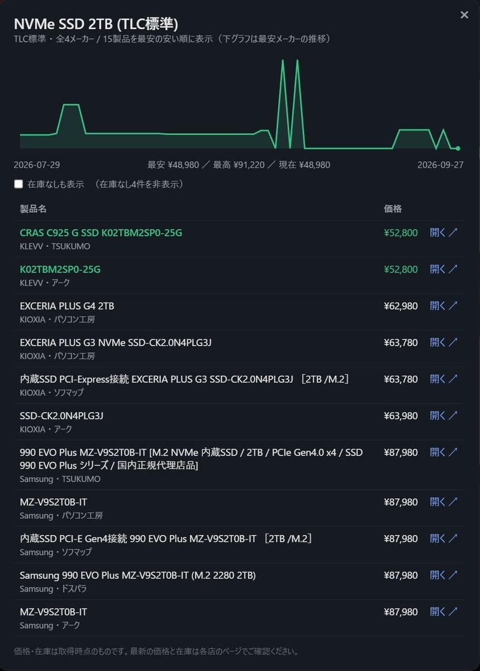Click the current price point on chart
Viewport: 480px width, 671px height.
point(458,148)
